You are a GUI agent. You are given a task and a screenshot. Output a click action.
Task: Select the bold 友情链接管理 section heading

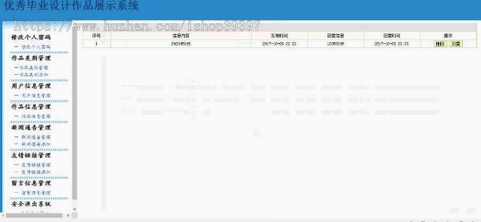click(31, 155)
